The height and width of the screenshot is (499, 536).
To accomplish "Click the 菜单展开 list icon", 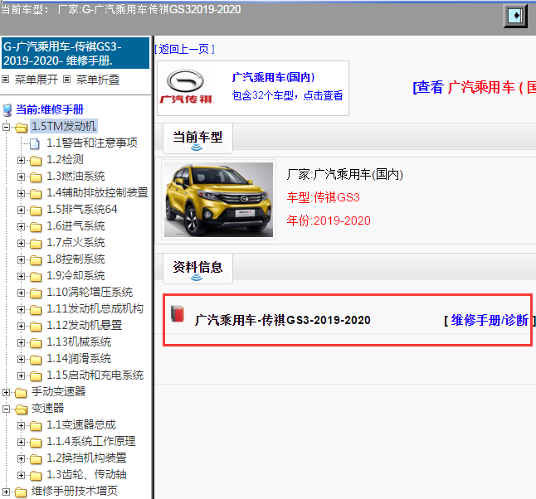I will [x=6, y=80].
